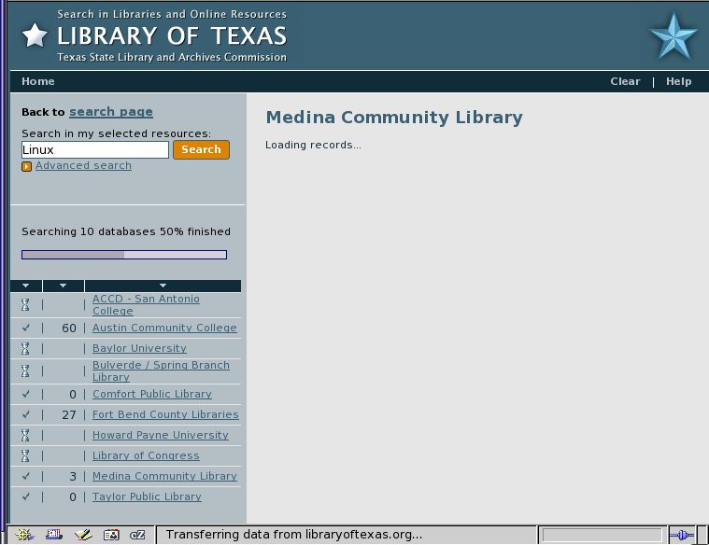Click hourglass status icon for Baylor University

(x=25, y=348)
